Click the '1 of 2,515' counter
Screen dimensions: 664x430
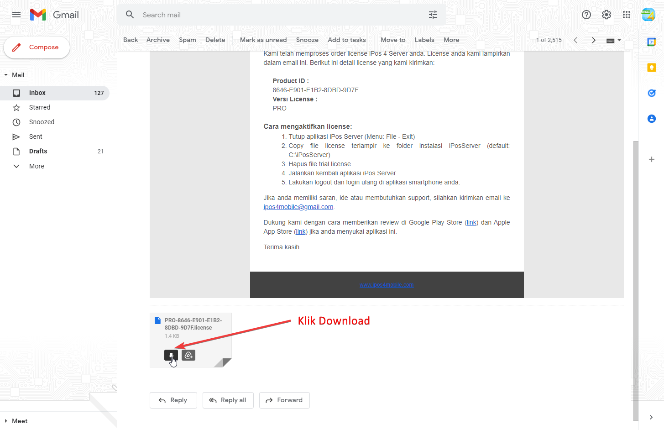(x=549, y=40)
